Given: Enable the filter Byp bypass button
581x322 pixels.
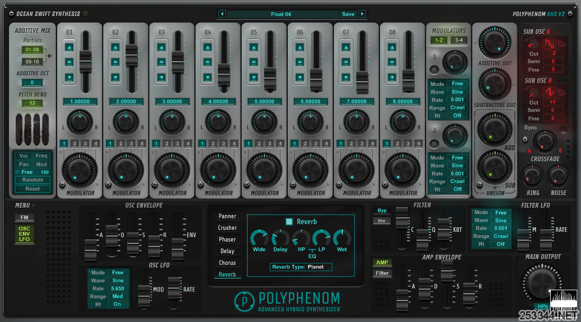Looking at the screenshot, I should (382, 211).
